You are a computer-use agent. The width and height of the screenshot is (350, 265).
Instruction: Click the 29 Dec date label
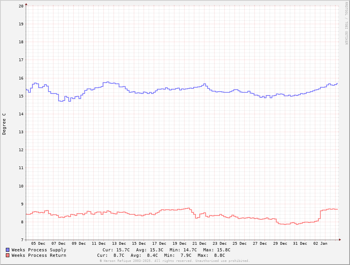[x=280, y=244]
